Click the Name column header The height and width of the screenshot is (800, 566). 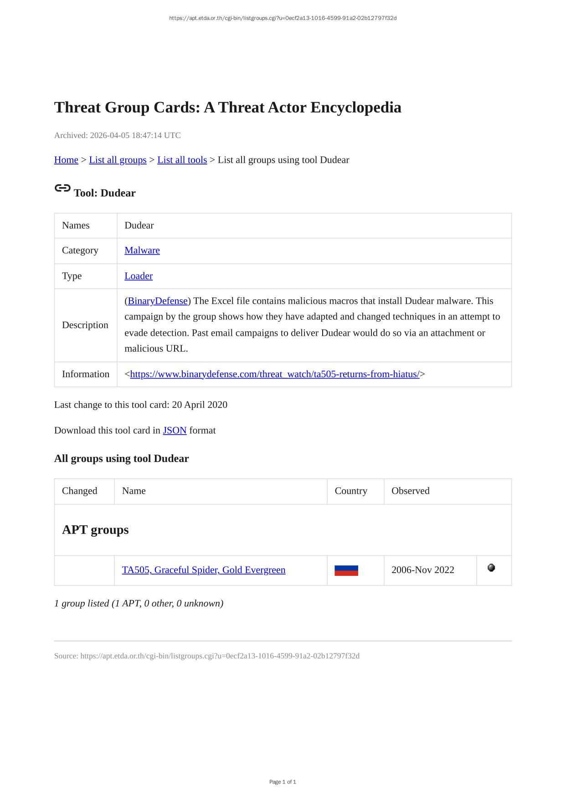134,491
